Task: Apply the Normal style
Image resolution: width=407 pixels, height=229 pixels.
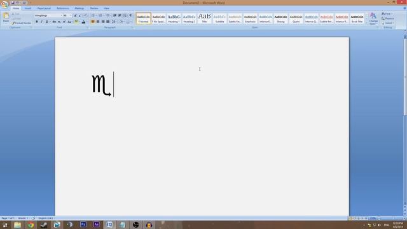Action: point(143,18)
